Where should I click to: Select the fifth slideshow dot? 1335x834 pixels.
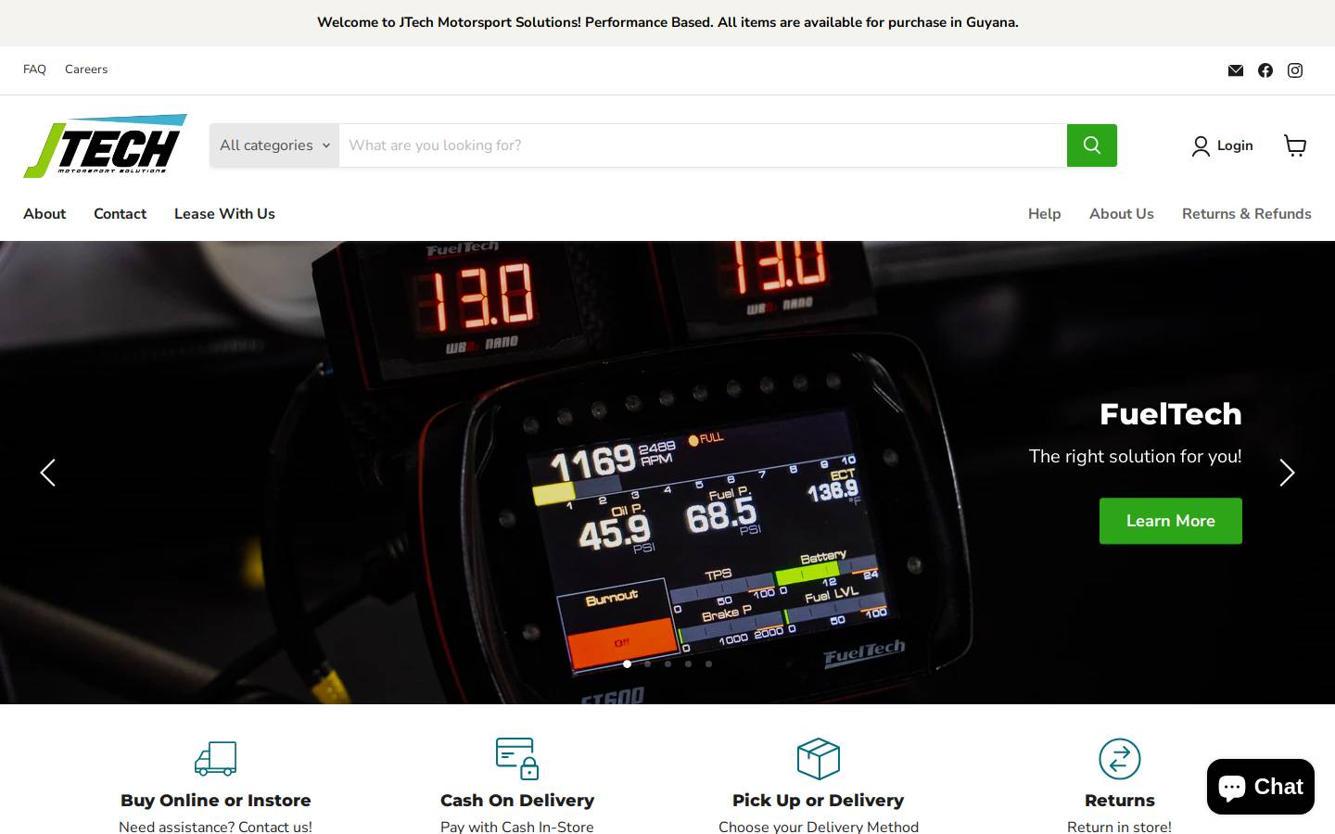708,663
